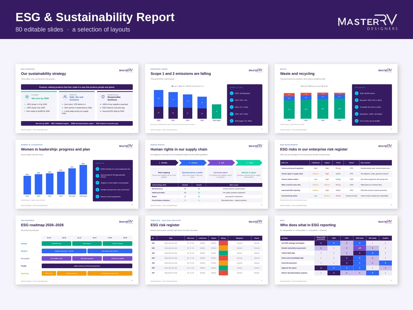Screen dimensions: 413x310
Task: Click the globe icon beside Net zero by 2050
Action: click(x=27, y=97)
